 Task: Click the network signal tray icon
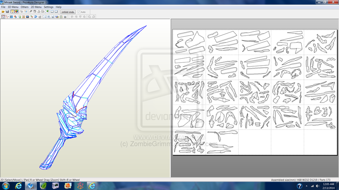(x=312, y=186)
